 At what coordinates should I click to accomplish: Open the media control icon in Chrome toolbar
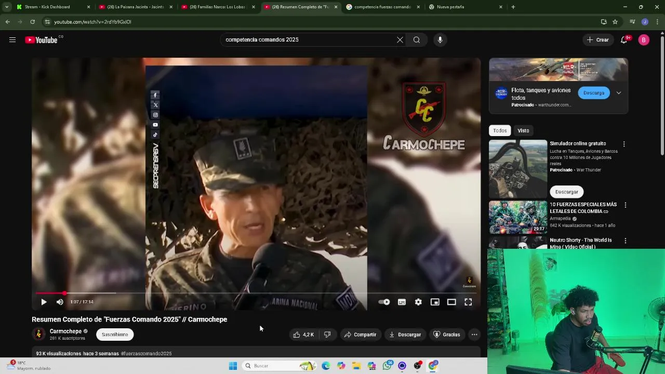pyautogui.click(x=632, y=22)
